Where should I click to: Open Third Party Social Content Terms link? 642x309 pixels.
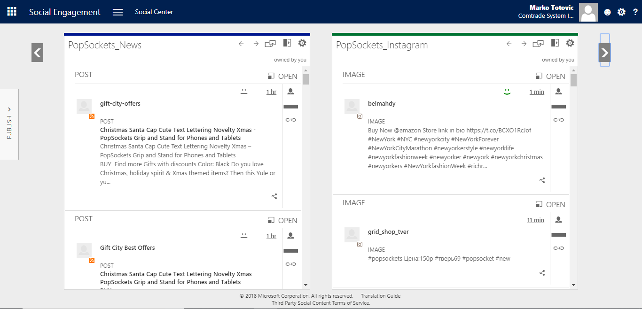click(x=321, y=303)
